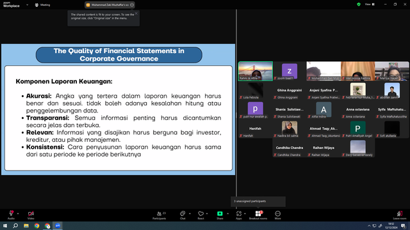Open the React emoji button
The width and height of the screenshot is (410, 230).
tap(201, 215)
